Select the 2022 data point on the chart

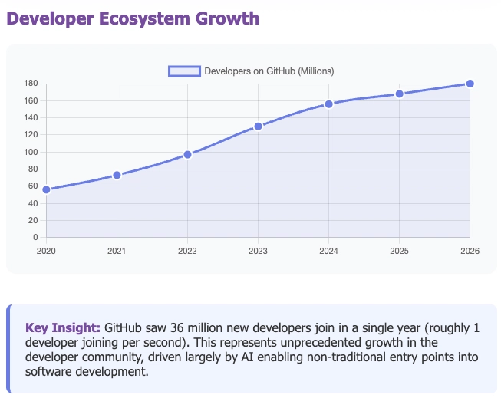[187, 155]
